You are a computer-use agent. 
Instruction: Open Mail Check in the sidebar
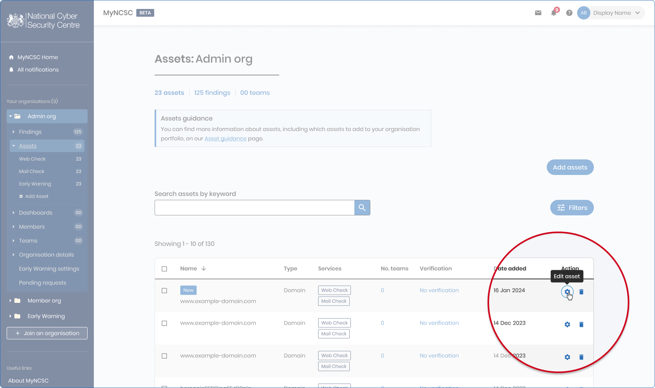pyautogui.click(x=32, y=171)
